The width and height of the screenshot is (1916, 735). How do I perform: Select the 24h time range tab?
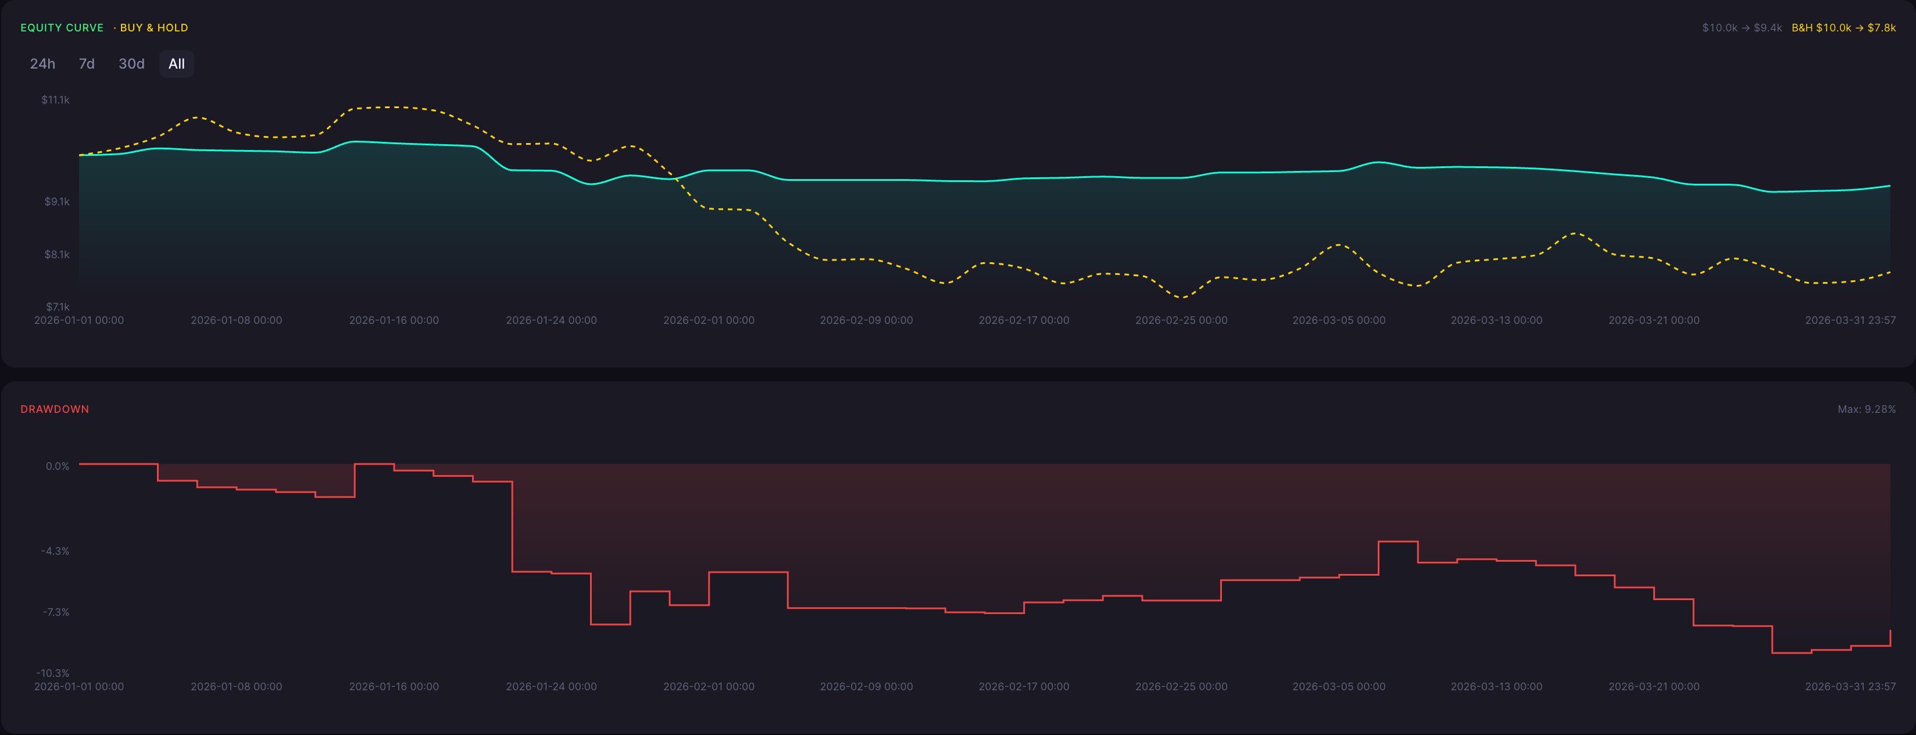(x=42, y=64)
